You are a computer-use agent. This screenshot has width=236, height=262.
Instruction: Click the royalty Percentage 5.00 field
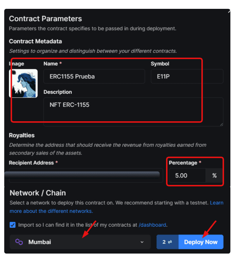tap(188, 175)
